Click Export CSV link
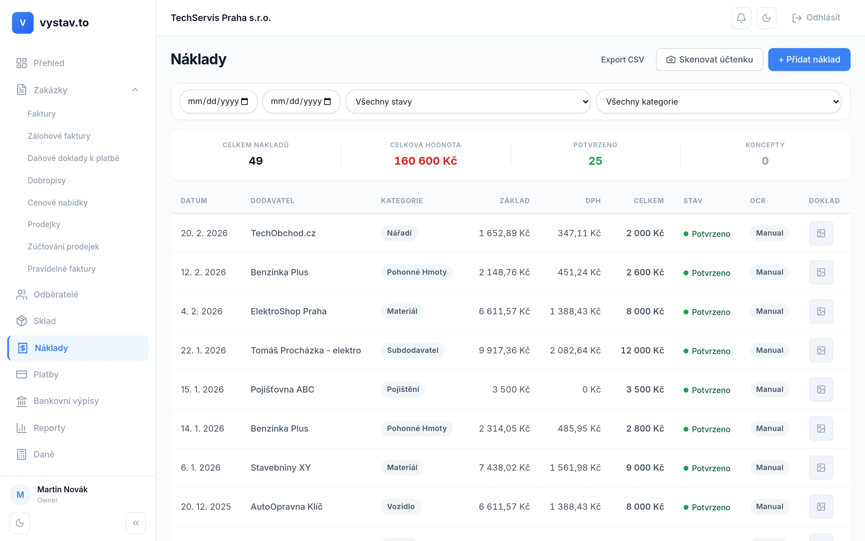This screenshot has width=865, height=541. tap(622, 60)
